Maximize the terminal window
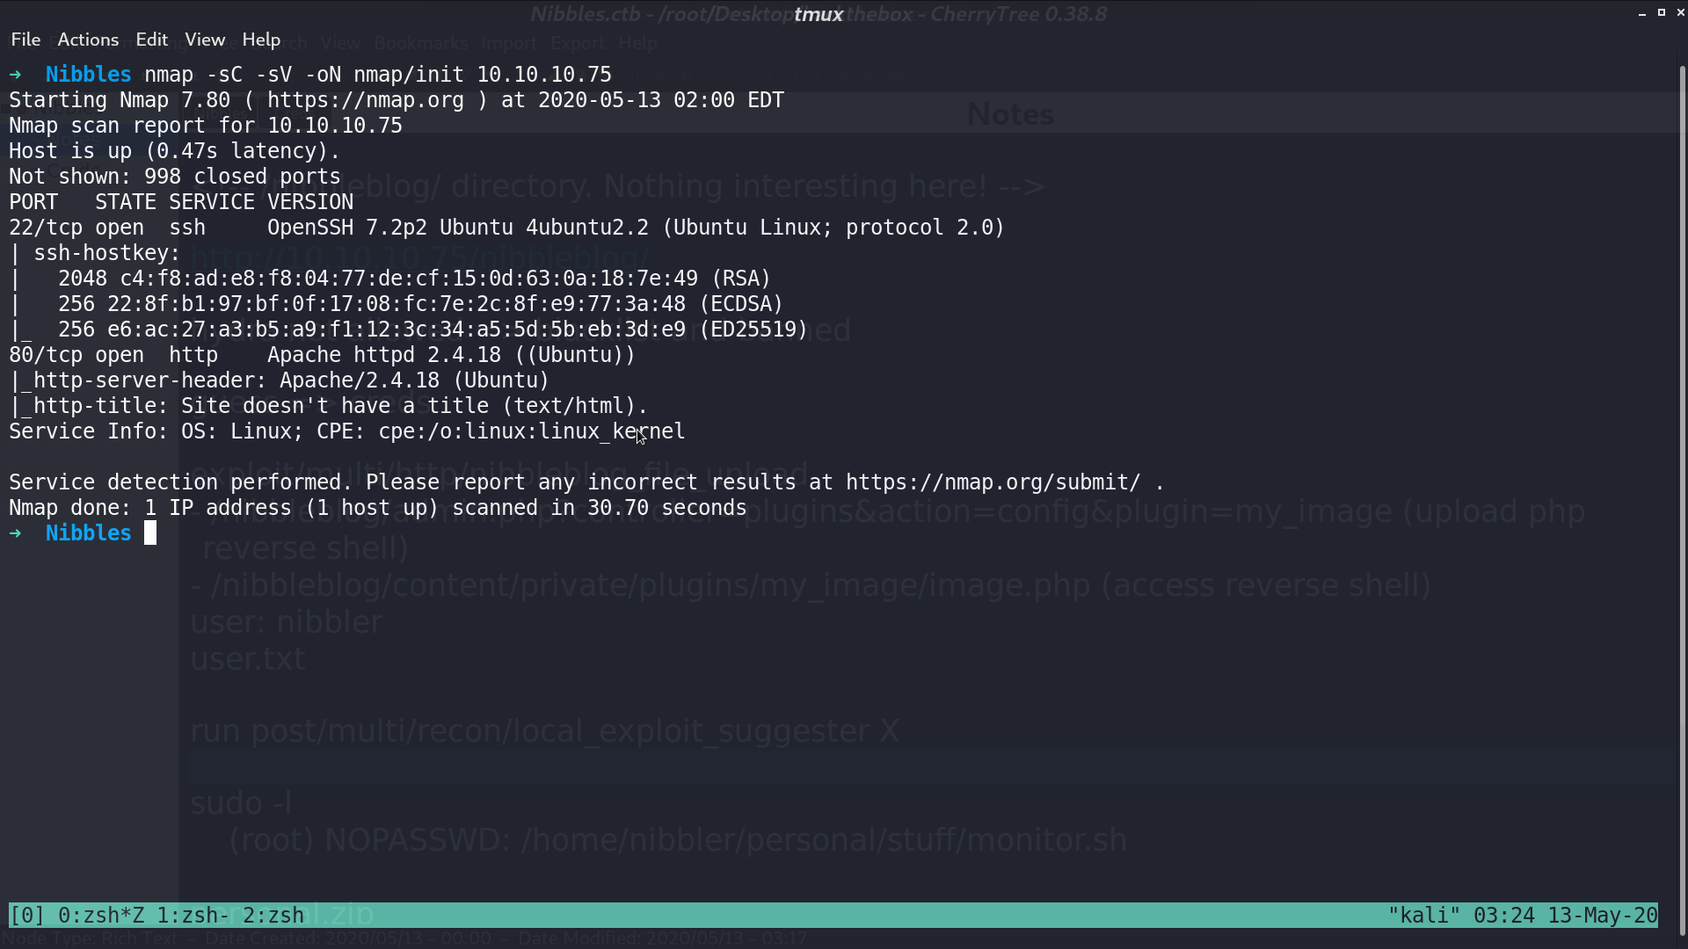The height and width of the screenshot is (949, 1688). (1662, 12)
